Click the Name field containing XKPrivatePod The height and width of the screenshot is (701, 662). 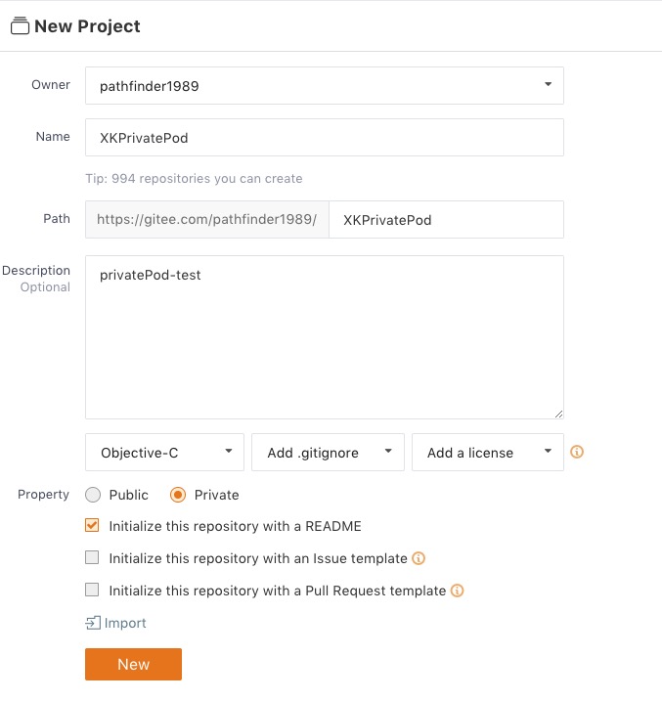coord(325,138)
